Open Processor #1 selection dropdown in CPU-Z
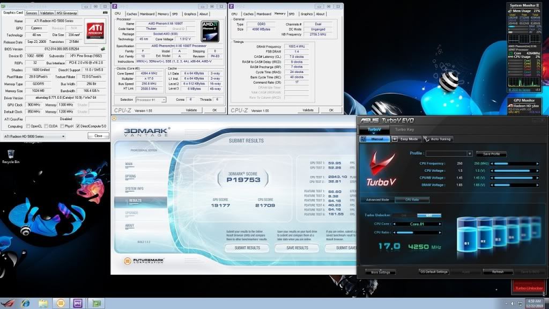Screen dimensions: 549x309 (151, 100)
